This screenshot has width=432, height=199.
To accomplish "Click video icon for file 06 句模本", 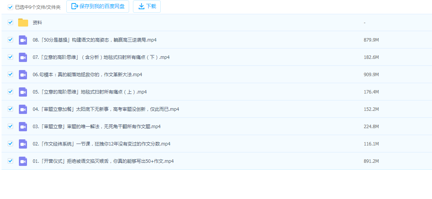I will [x=23, y=75].
